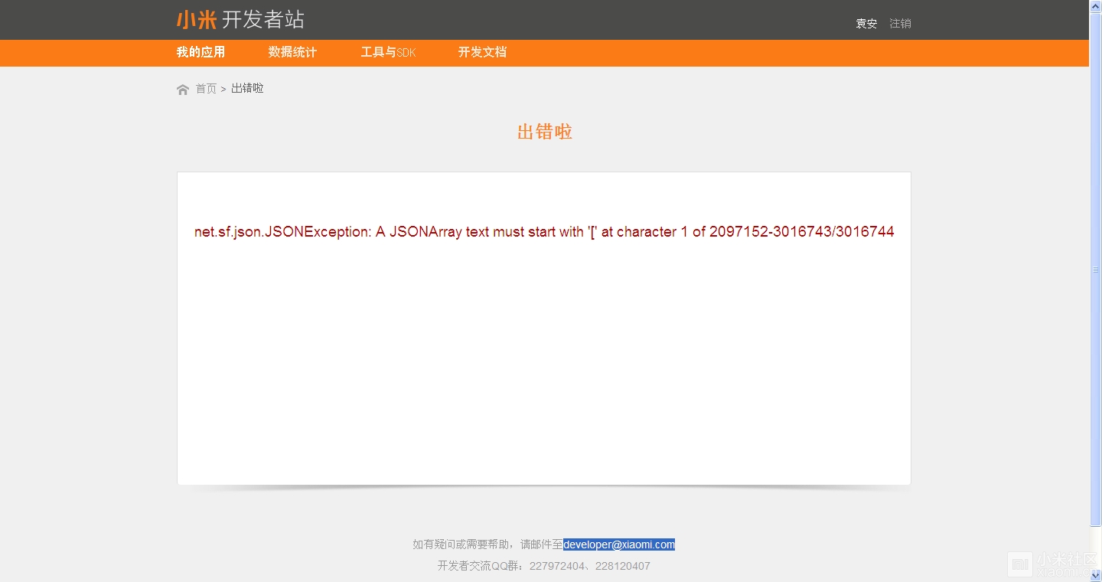Open the 我的应用 menu
This screenshot has width=1102, height=582.
[201, 52]
